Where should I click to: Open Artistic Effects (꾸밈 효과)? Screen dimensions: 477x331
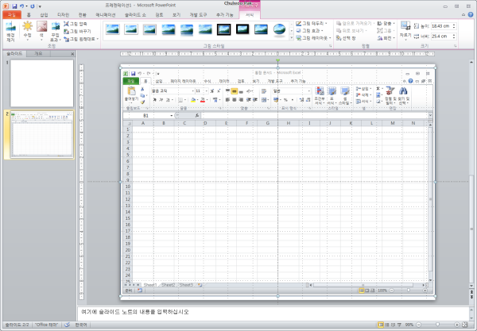pyautogui.click(x=56, y=32)
